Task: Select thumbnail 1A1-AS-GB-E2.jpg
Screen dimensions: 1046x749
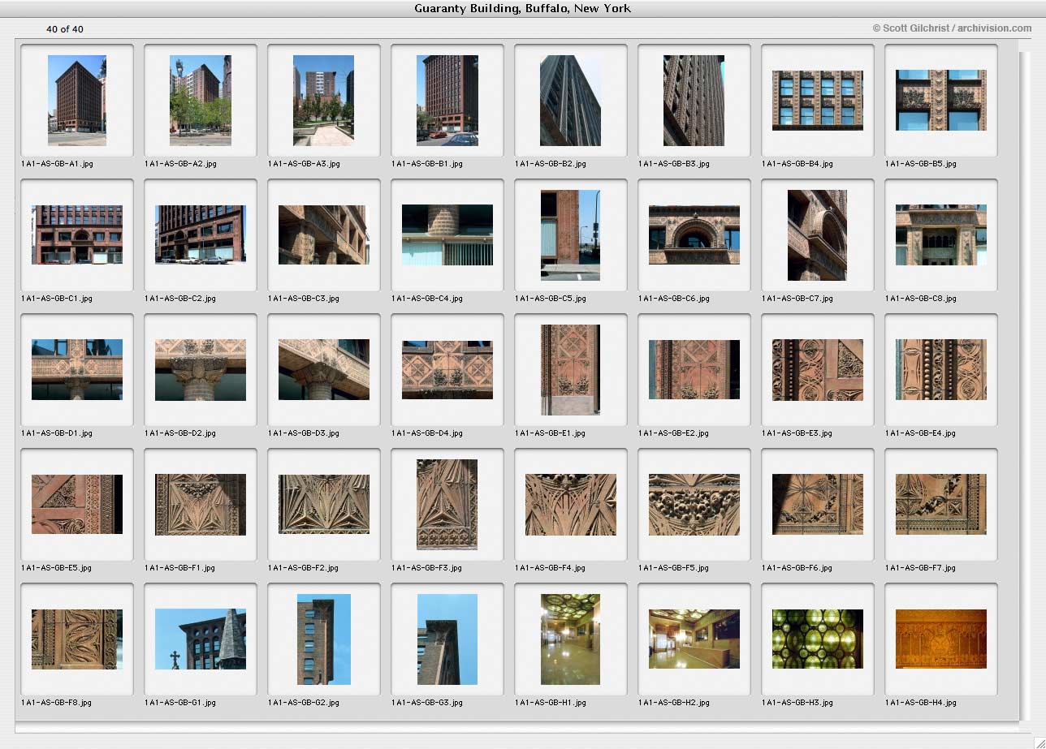Action: (x=694, y=369)
